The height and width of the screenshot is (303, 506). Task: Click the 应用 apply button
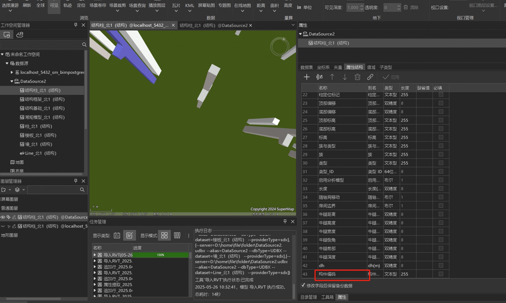click(x=391, y=77)
